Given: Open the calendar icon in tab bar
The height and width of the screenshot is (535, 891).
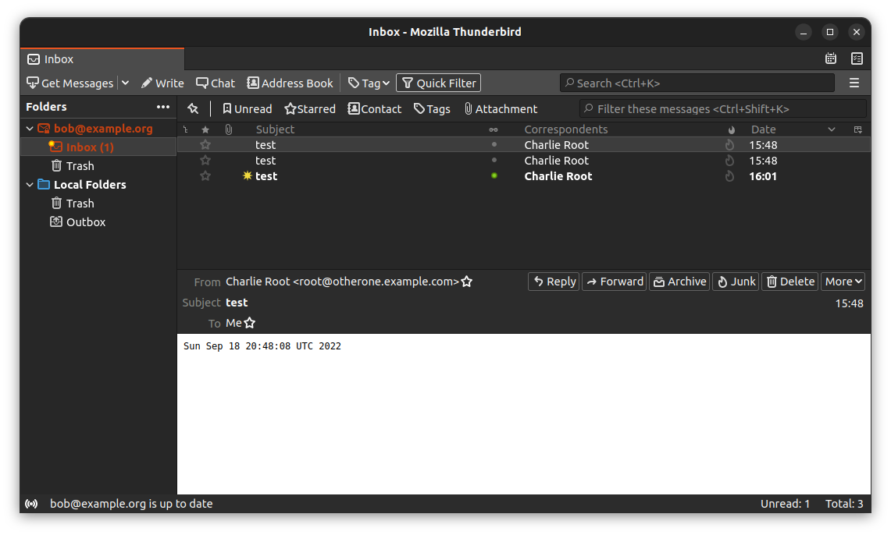Looking at the screenshot, I should 831,58.
